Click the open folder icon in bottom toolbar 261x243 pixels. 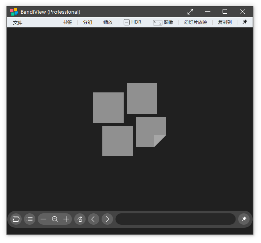[x=16, y=219]
